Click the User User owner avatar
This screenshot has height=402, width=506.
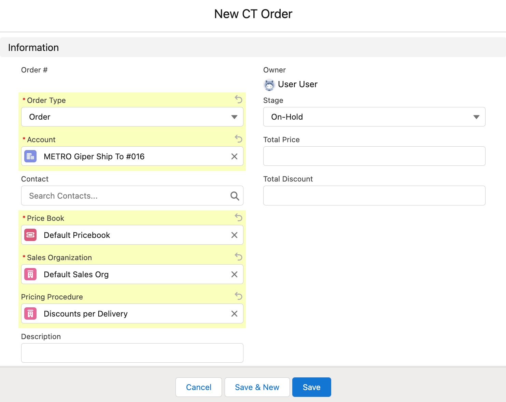click(x=269, y=84)
